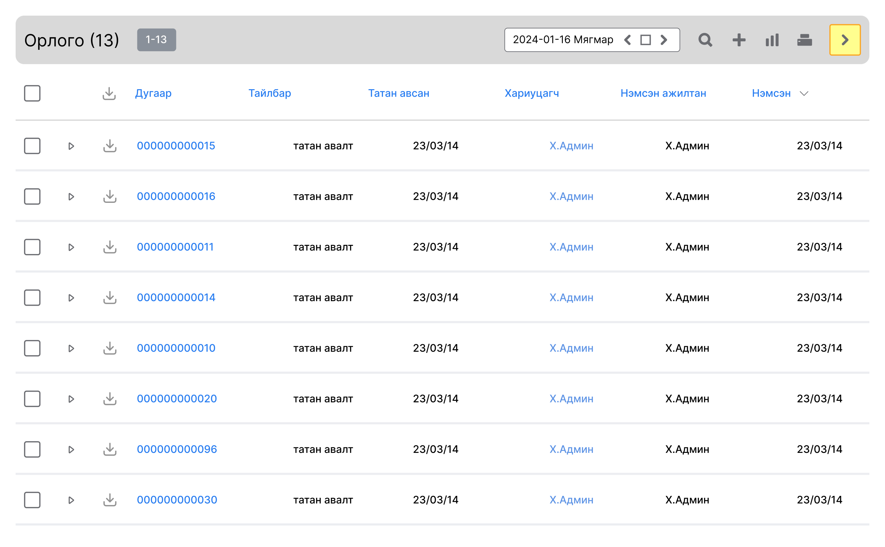Expand row 000000000011 details triangle
Image resolution: width=885 pixels, height=547 pixels.
71,247
